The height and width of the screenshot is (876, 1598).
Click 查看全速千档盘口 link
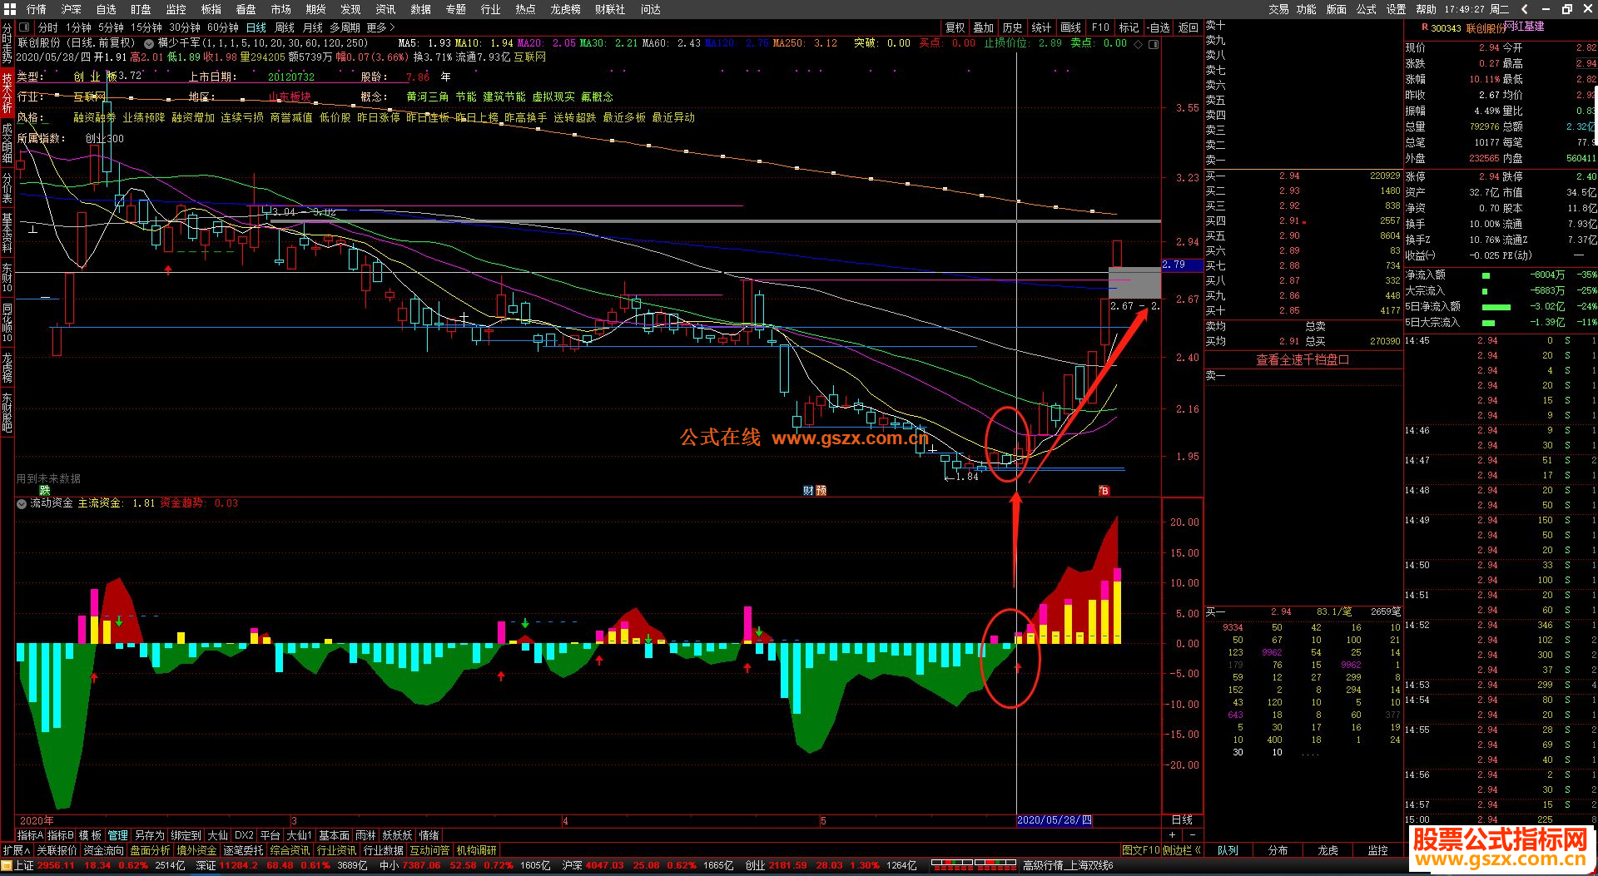pyautogui.click(x=1303, y=359)
